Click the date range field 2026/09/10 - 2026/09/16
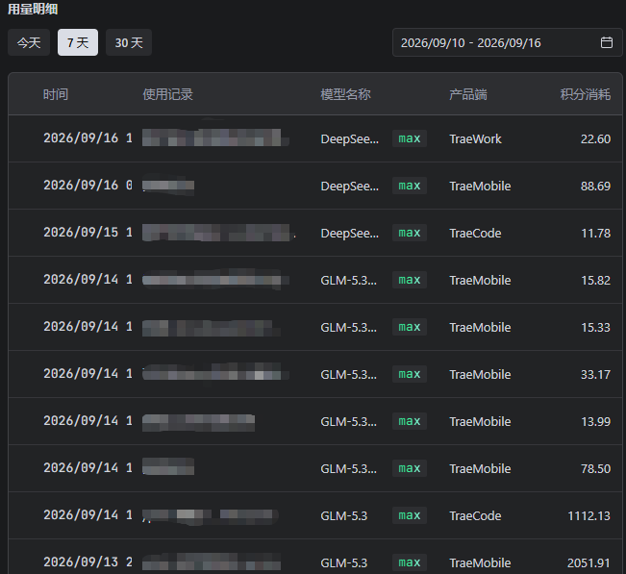 507,42
